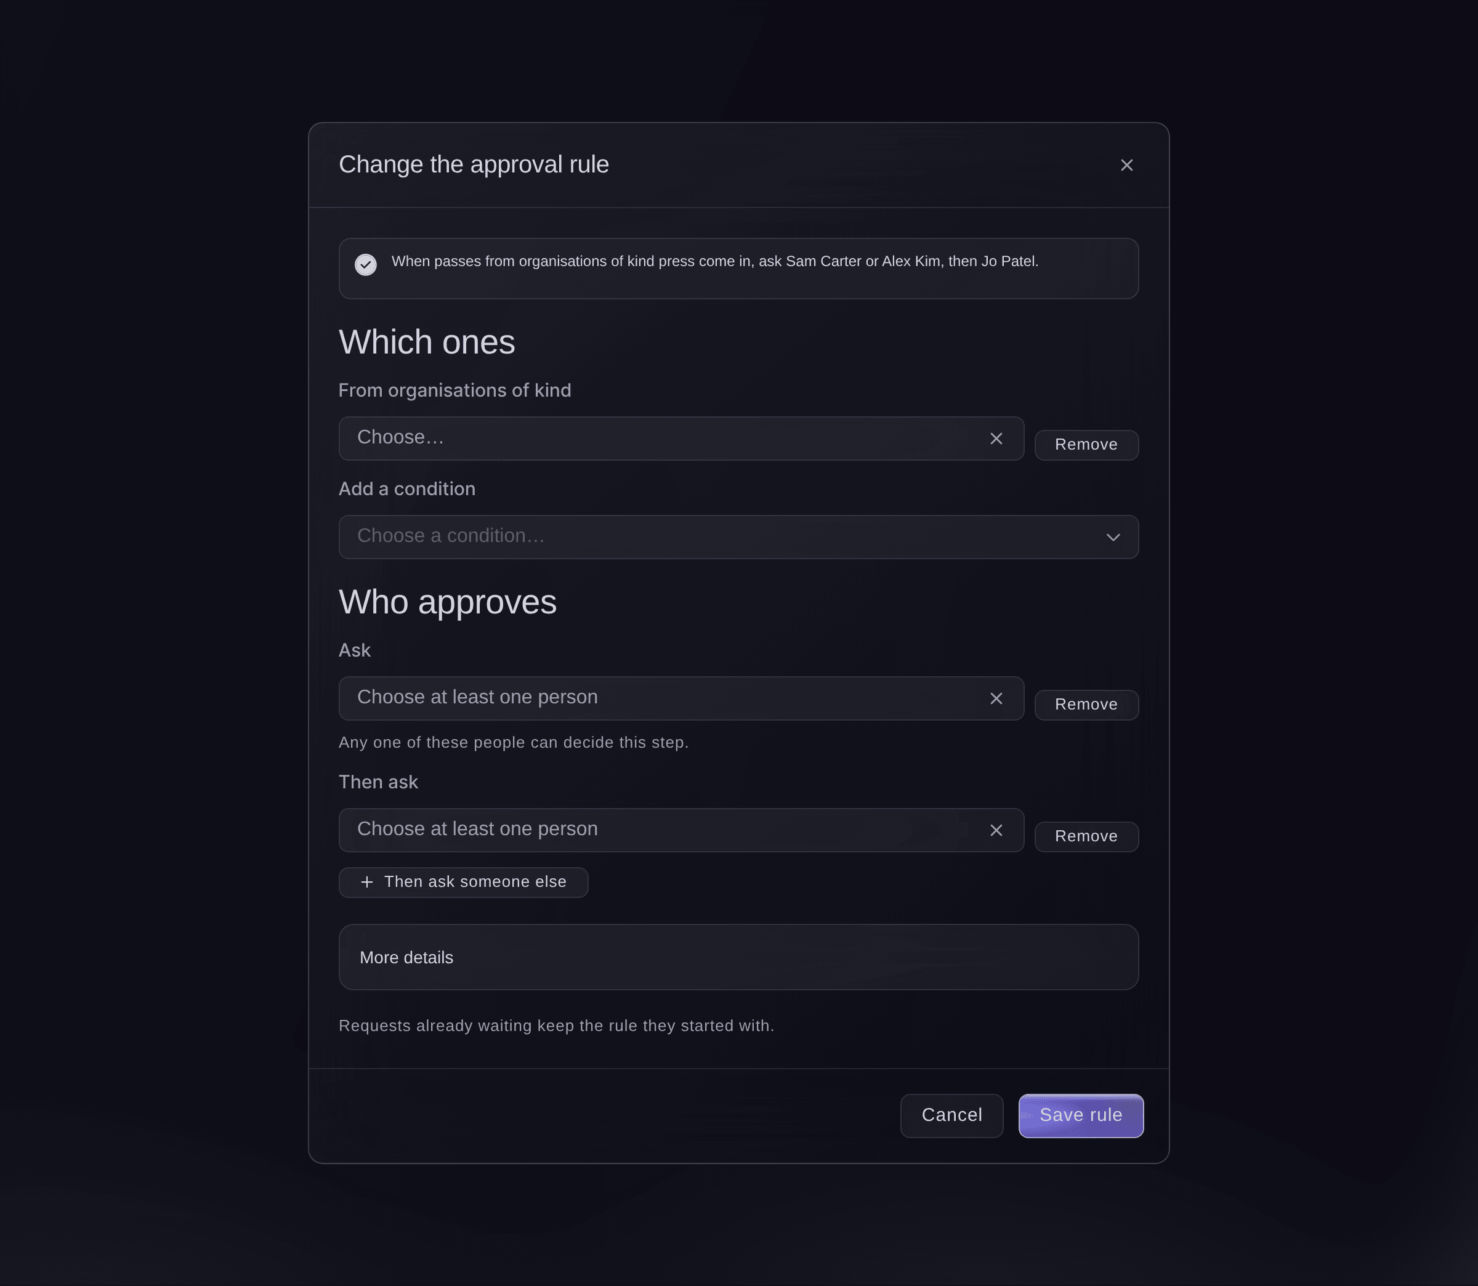Save the approval rule
The width and height of the screenshot is (1478, 1286).
tap(1081, 1115)
